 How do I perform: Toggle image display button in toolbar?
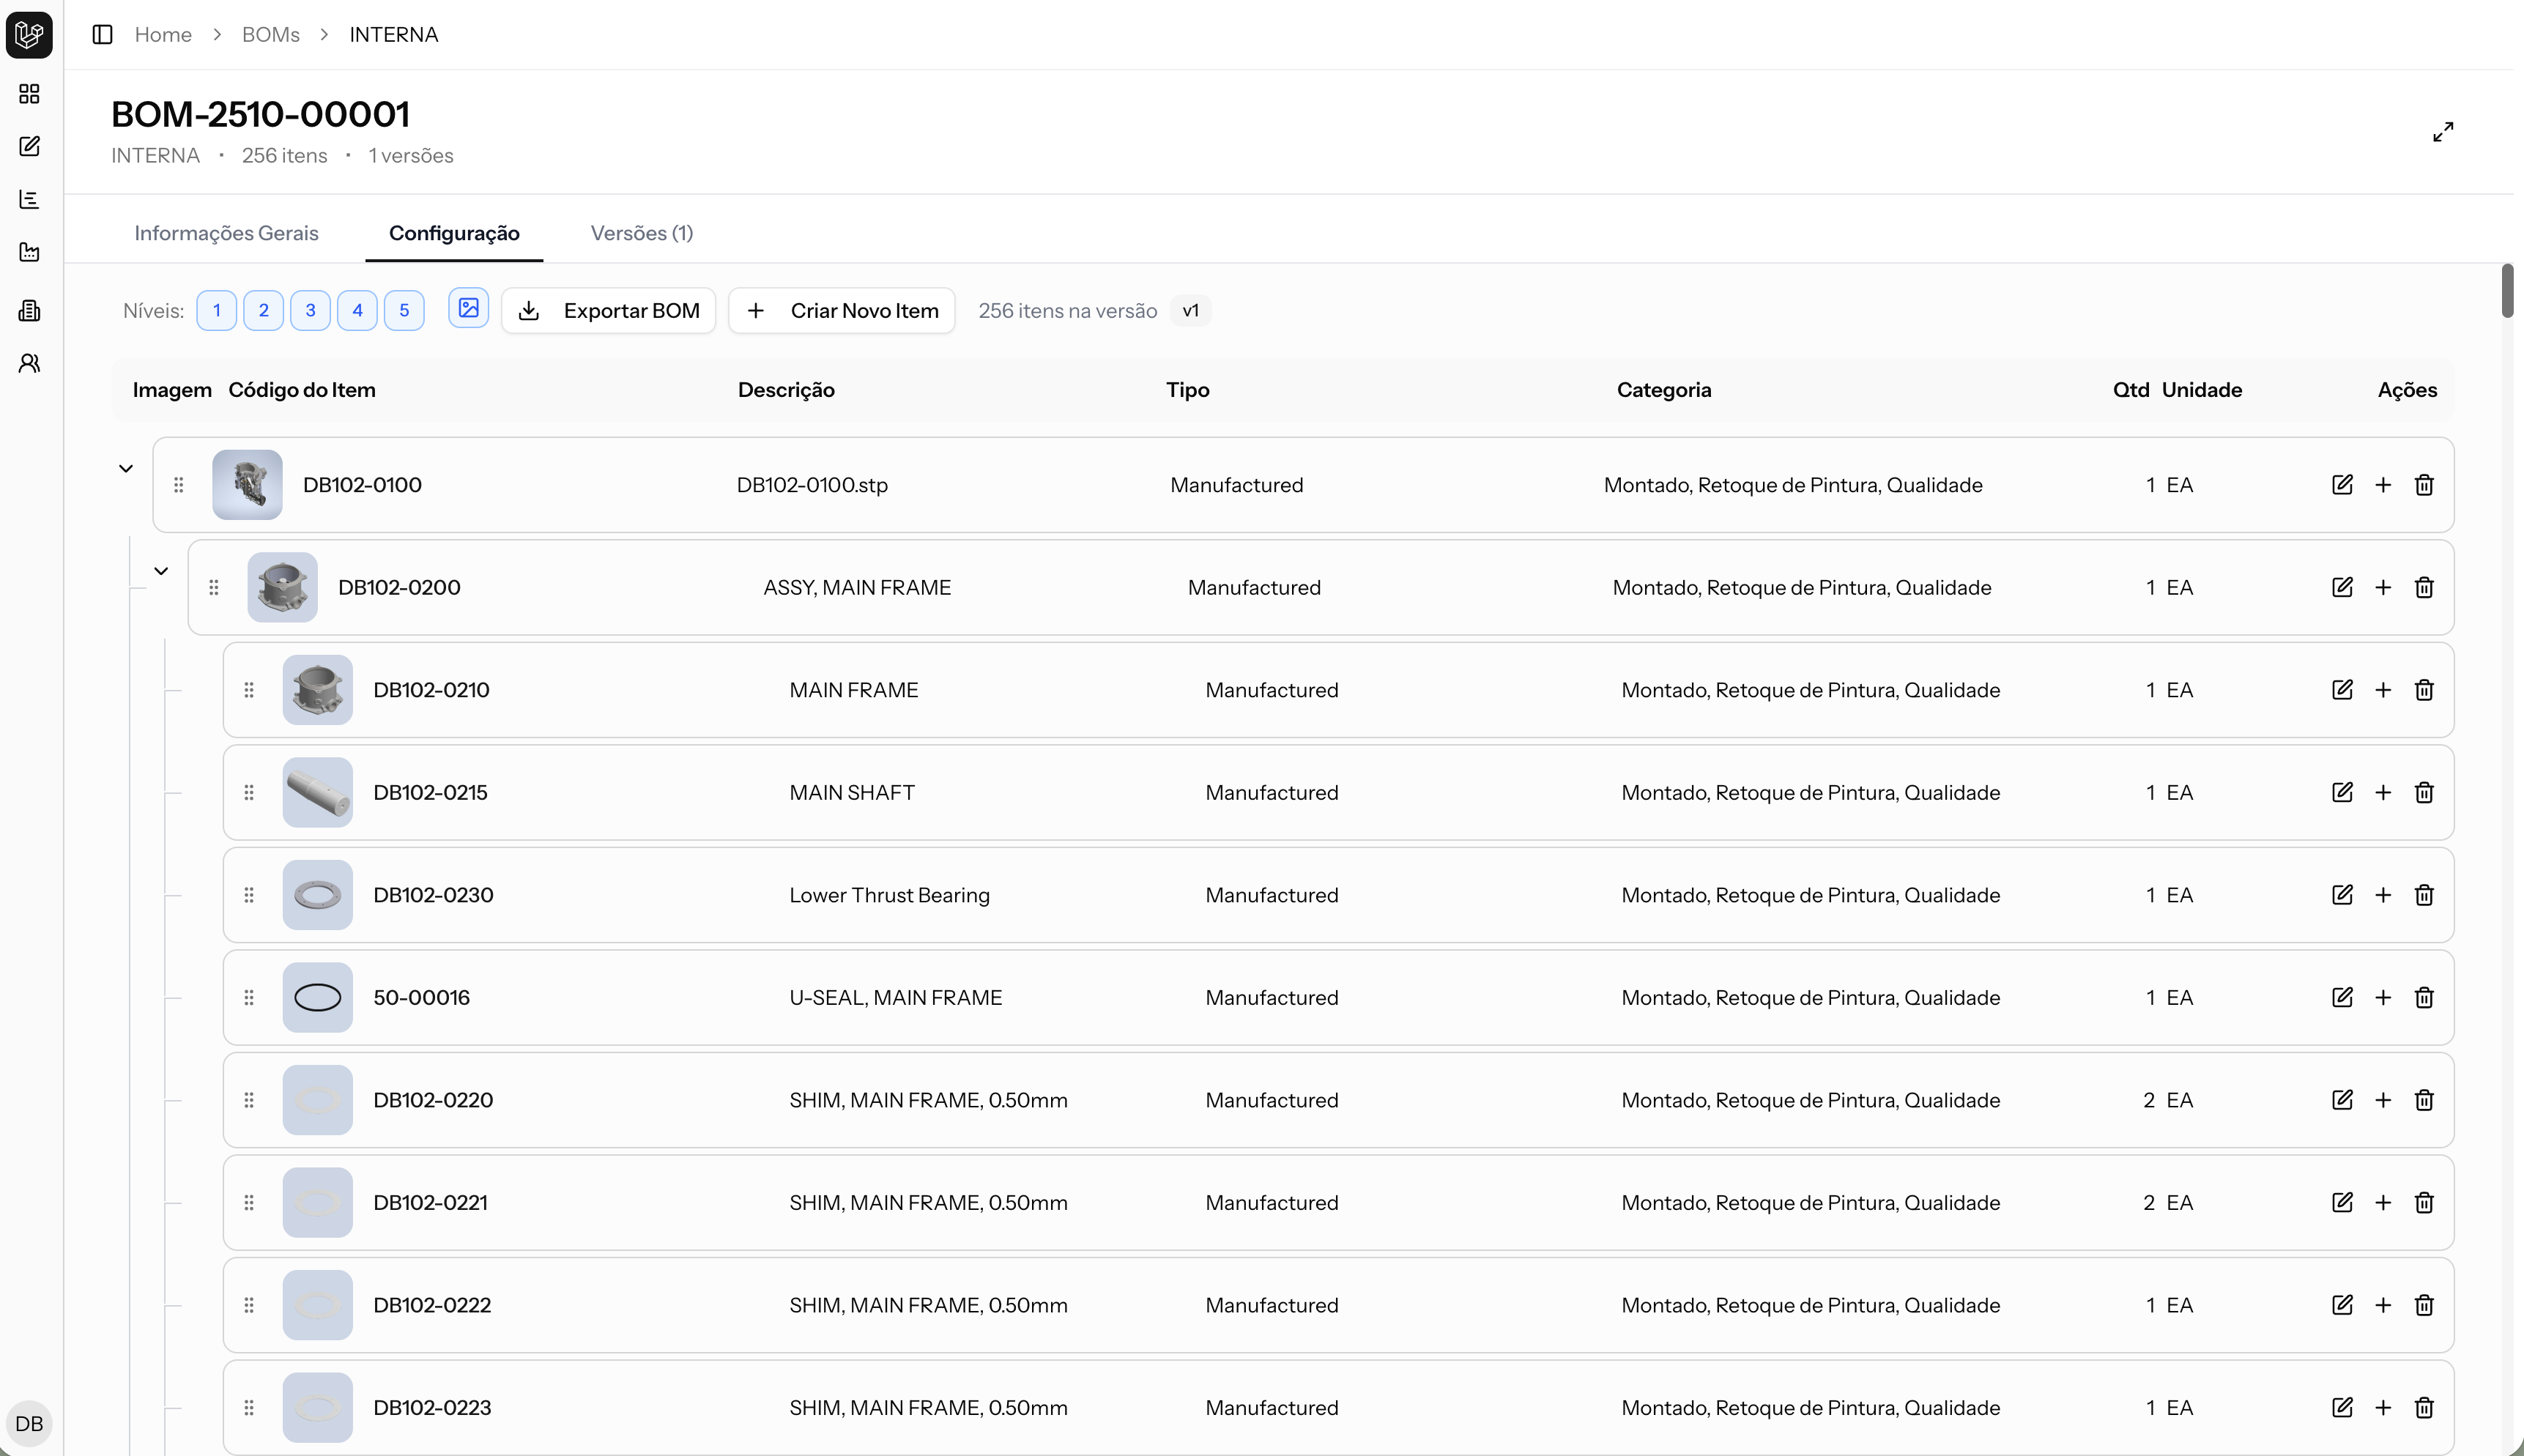tap(468, 309)
